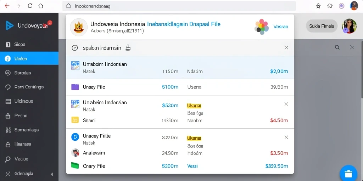363x181 pixels.
Task: Click the address bar field
Action: 179,6
